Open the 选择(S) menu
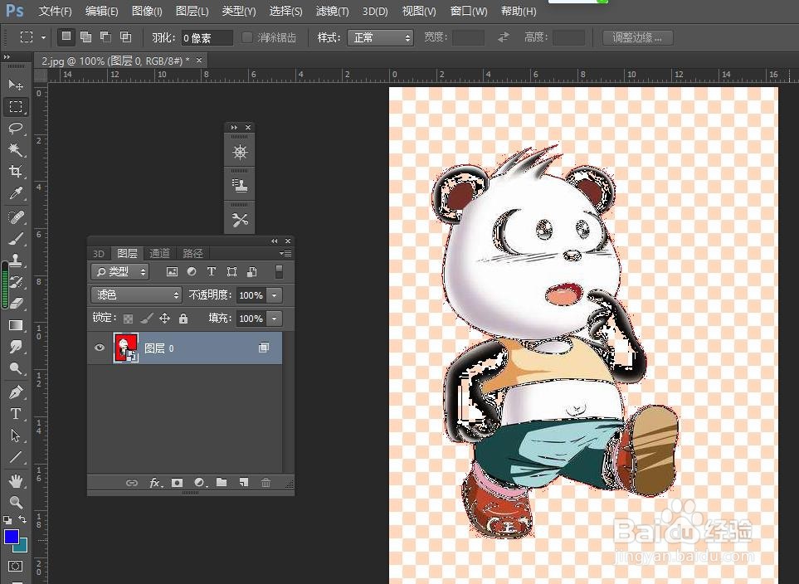This screenshot has width=799, height=584. [x=286, y=11]
